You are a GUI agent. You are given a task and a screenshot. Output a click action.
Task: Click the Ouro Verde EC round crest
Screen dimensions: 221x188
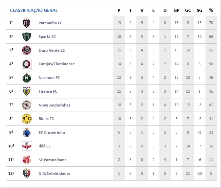click(27, 50)
